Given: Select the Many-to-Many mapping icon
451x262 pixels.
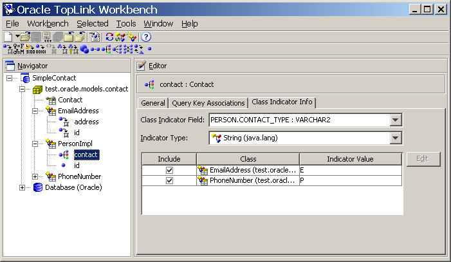Looking at the screenshot, I should pos(128,49).
